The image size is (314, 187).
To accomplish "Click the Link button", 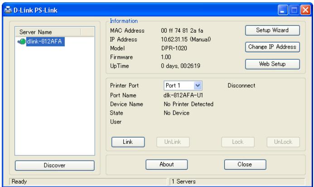I will (x=128, y=142).
